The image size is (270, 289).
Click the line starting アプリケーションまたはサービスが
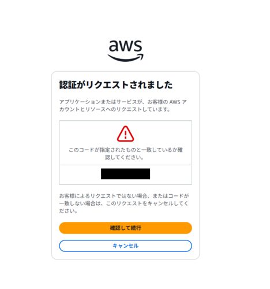(x=123, y=102)
